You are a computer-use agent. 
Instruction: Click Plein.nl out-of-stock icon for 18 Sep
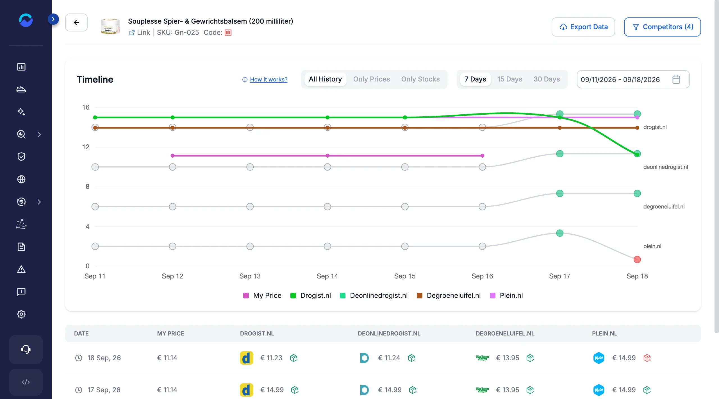point(647,358)
